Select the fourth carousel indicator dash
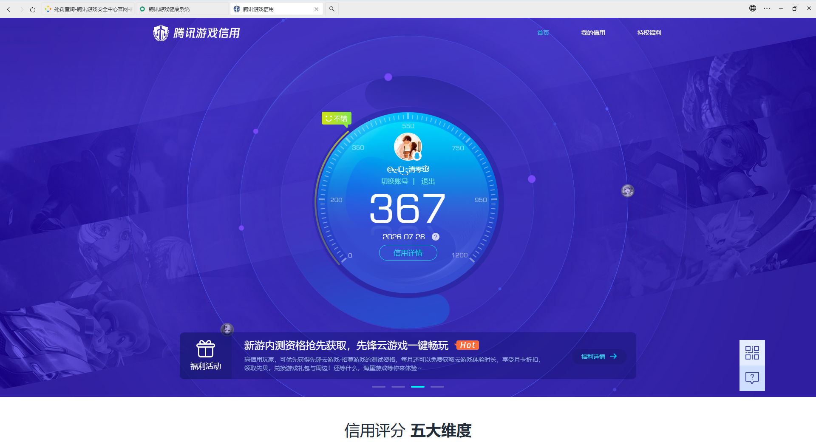Image resolution: width=816 pixels, height=442 pixels. [x=437, y=387]
